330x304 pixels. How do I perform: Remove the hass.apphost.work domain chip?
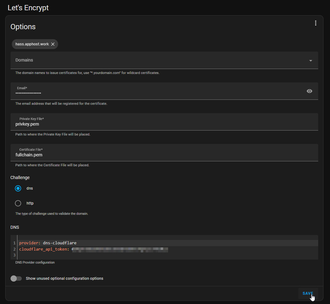(x=53, y=44)
